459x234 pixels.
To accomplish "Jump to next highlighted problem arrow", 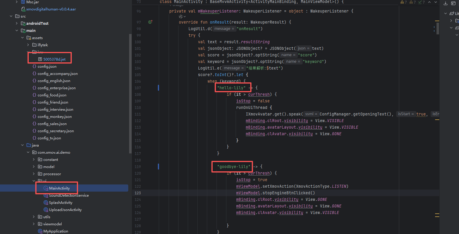I will pyautogui.click(x=436, y=3).
